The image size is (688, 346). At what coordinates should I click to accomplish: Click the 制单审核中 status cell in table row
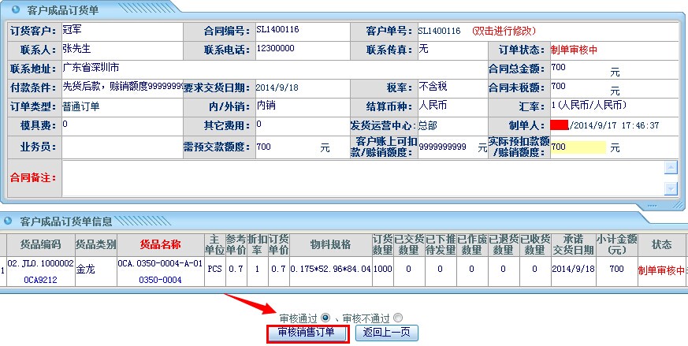[x=661, y=270]
